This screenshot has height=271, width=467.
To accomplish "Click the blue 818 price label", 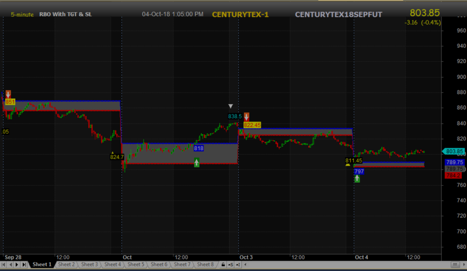I will tap(198, 148).
